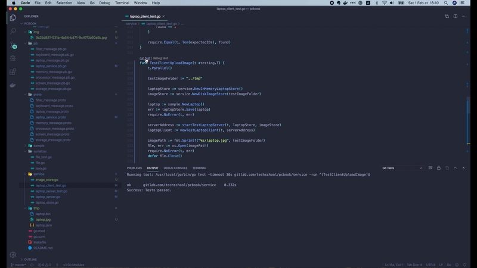
Task: Click Tab Size: 4 in status bar
Action: tap(414, 264)
